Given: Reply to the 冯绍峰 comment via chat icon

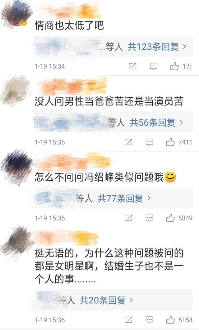Looking at the screenshot, I should pyautogui.click(x=149, y=218).
